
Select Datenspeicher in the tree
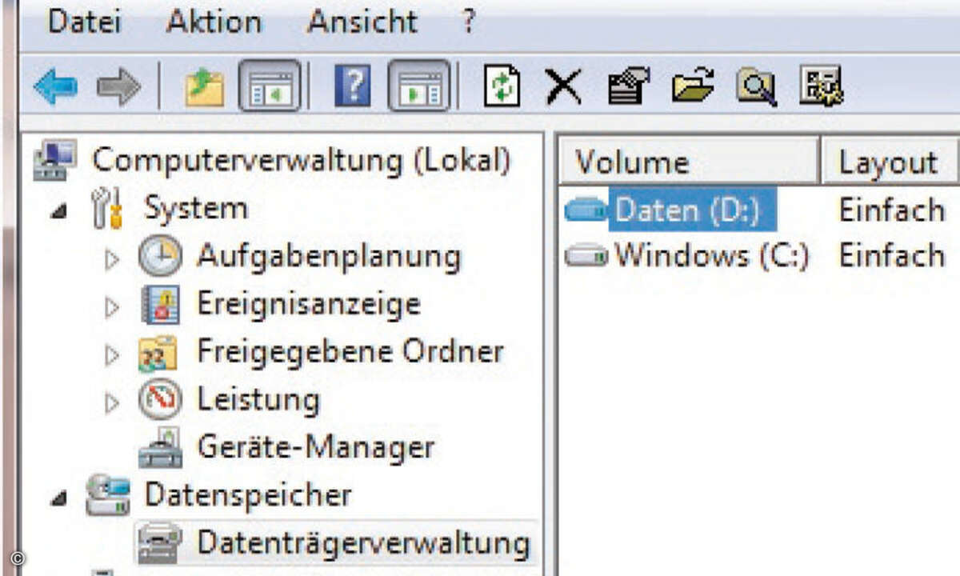pyautogui.click(x=248, y=494)
